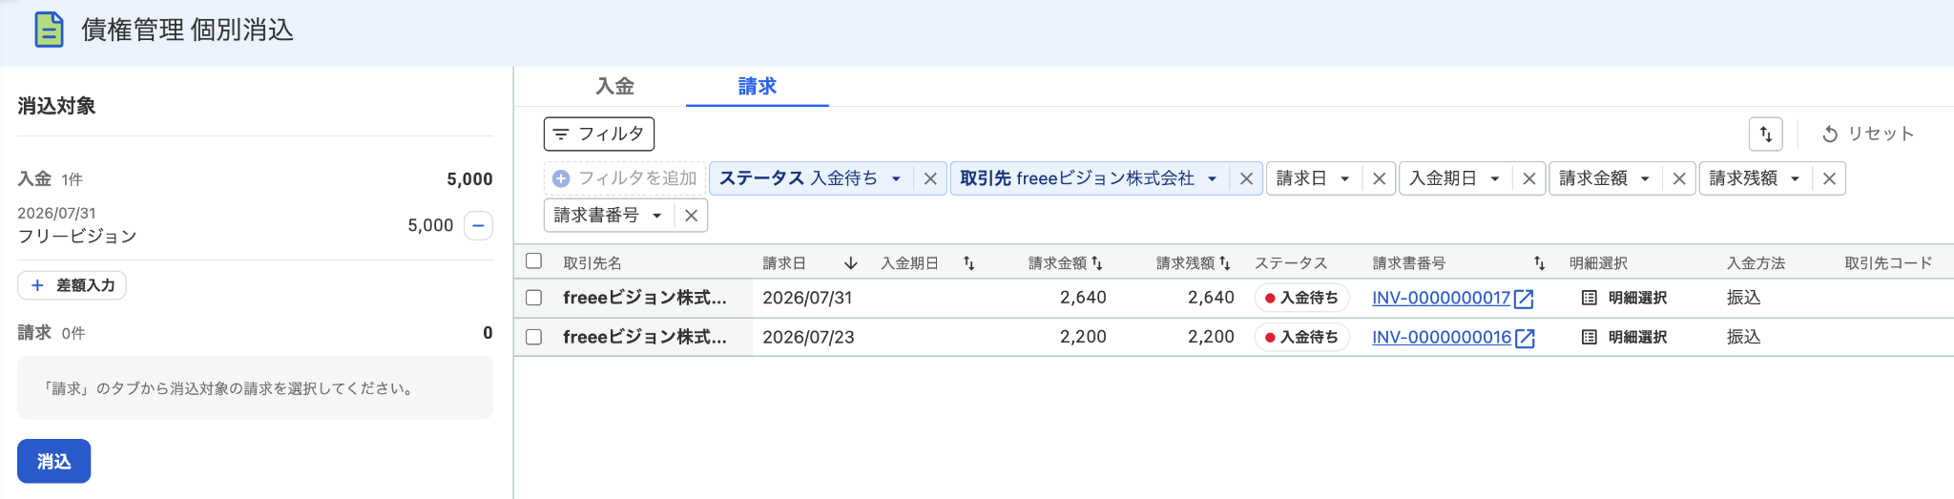Open the 請求金額 filter dropdown
This screenshot has height=499, width=1954.
pos(1645,178)
